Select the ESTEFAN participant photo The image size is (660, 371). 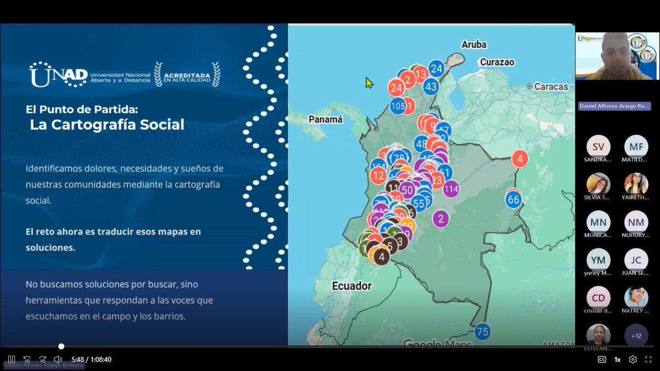click(x=598, y=335)
